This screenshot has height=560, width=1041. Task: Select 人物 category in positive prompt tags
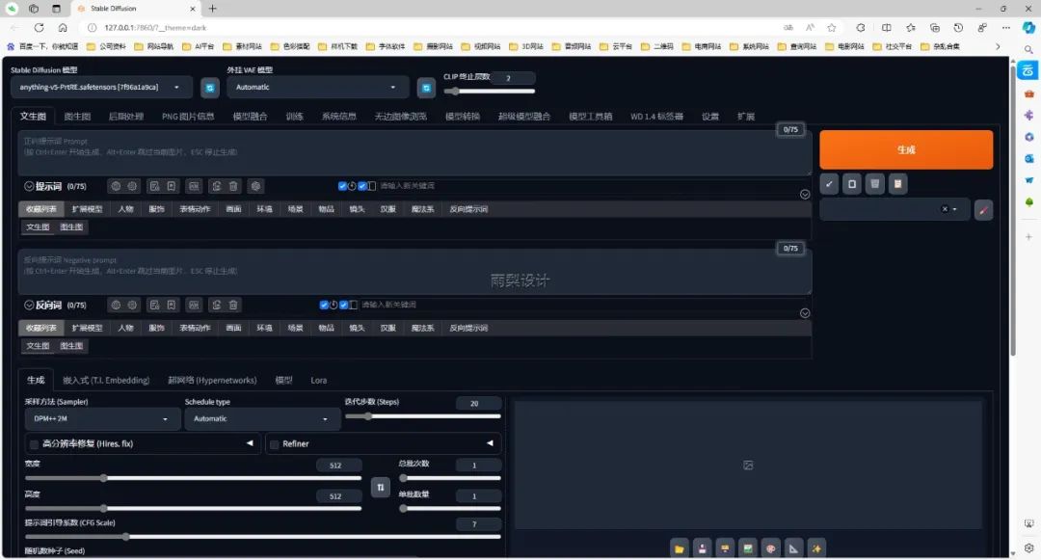125,209
